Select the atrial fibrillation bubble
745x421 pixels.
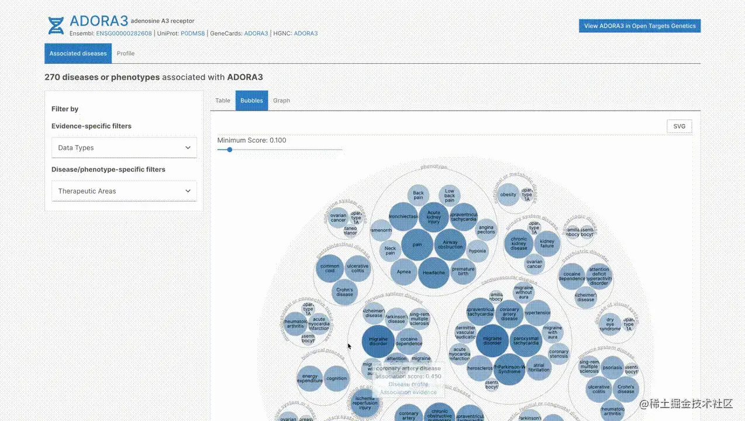pos(539,367)
